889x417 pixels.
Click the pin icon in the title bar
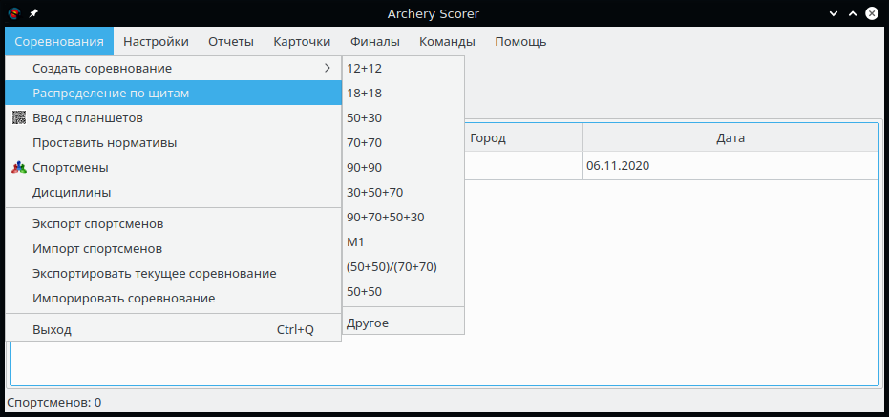pos(35,11)
